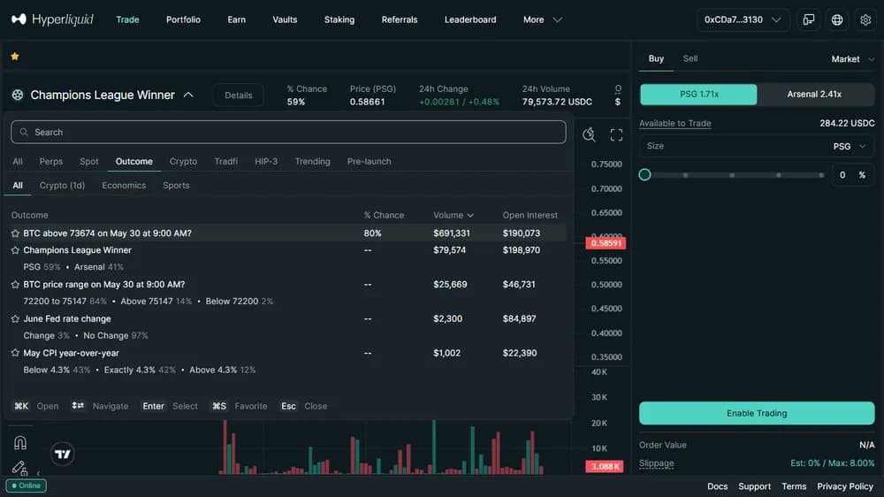The image size is (884, 497).
Task: Sort by Volume column header
Action: (453, 215)
